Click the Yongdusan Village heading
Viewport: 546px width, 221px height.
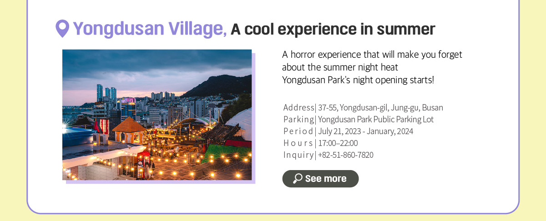(x=150, y=29)
